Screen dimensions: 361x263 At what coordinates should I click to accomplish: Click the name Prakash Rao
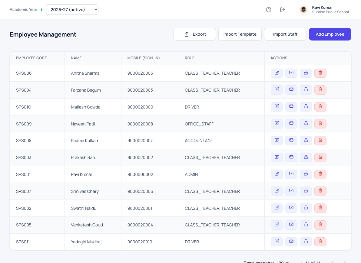[x=83, y=157]
